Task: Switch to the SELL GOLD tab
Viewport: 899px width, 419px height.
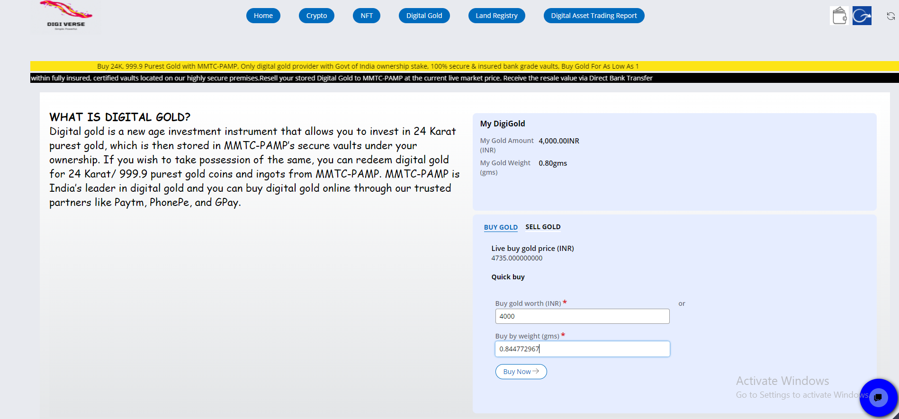Action: 543,227
